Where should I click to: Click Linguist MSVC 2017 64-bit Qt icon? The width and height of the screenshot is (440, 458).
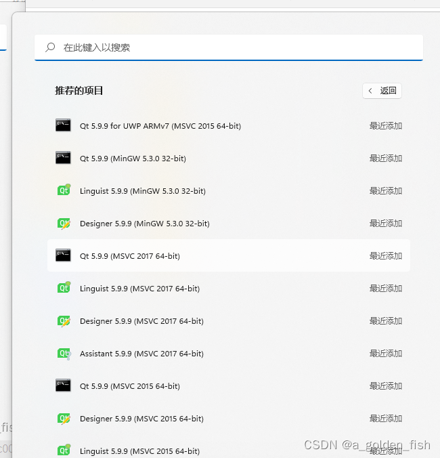click(64, 288)
